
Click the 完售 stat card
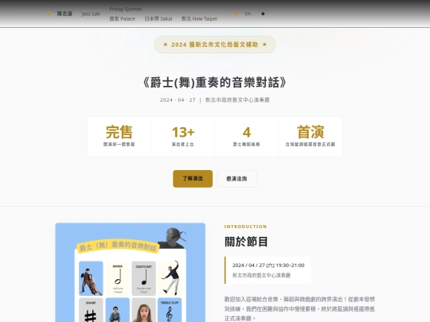pos(119,137)
